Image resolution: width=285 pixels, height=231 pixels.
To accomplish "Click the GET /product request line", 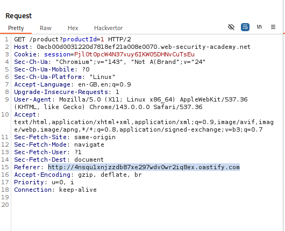I will click(73, 39).
